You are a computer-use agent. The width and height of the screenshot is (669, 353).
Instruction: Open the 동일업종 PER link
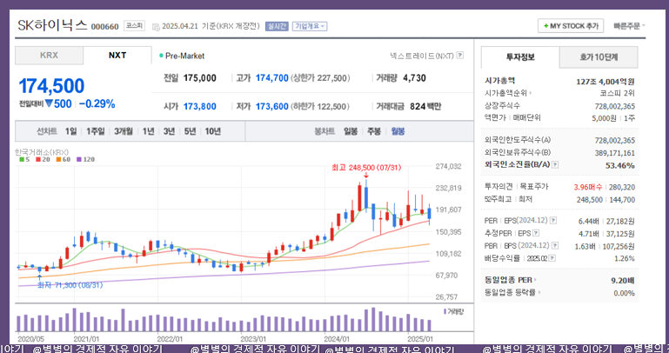coord(511,280)
